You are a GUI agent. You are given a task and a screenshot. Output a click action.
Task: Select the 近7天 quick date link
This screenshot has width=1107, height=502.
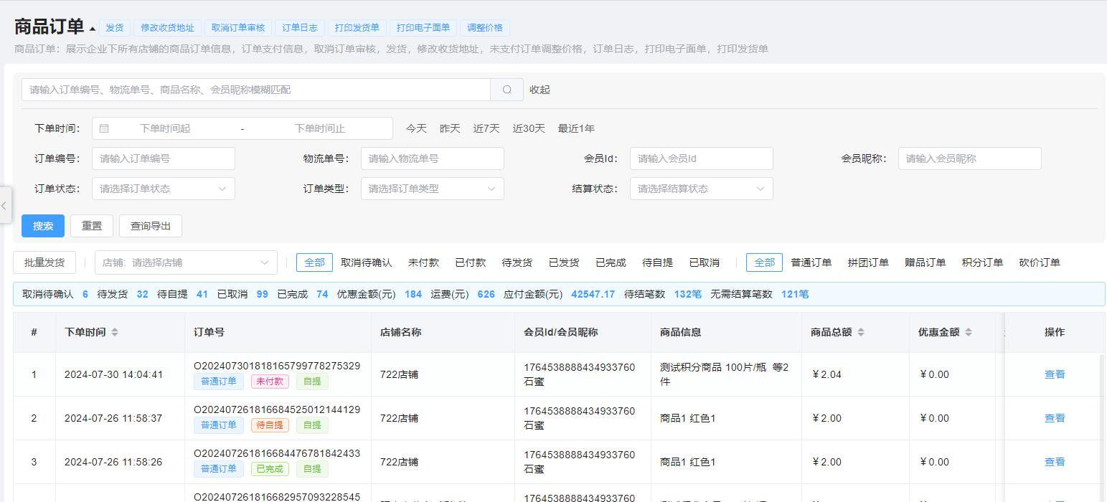coord(486,128)
